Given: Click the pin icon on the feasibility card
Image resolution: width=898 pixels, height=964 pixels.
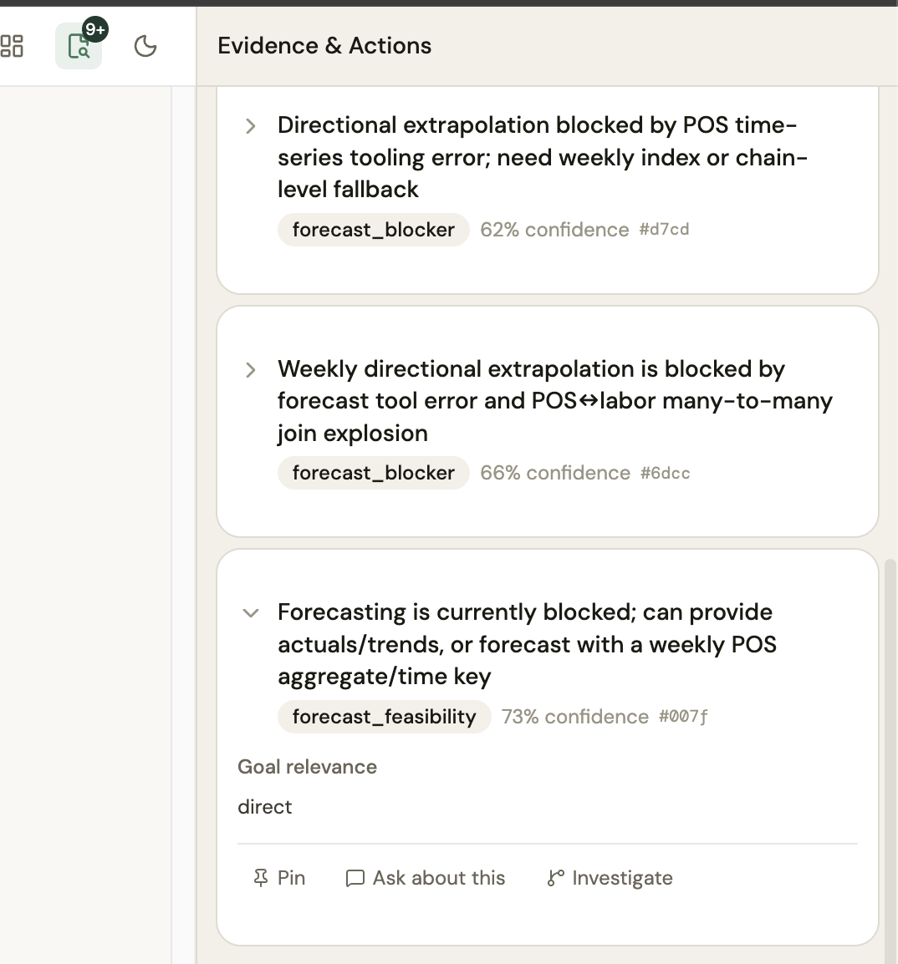Looking at the screenshot, I should tap(260, 877).
